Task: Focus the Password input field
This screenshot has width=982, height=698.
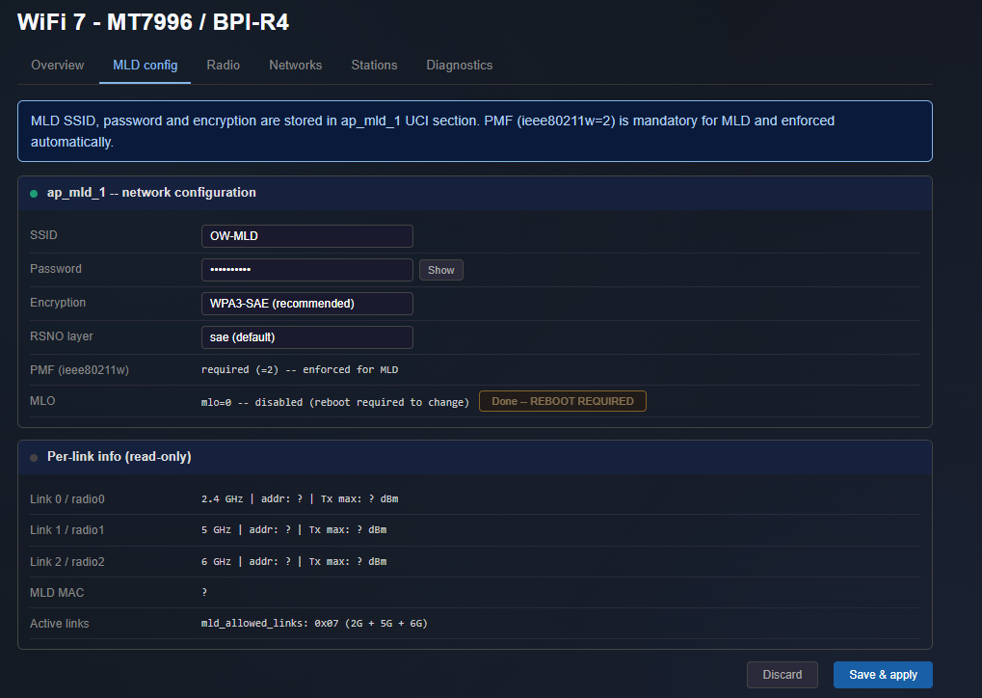Action: click(x=306, y=270)
